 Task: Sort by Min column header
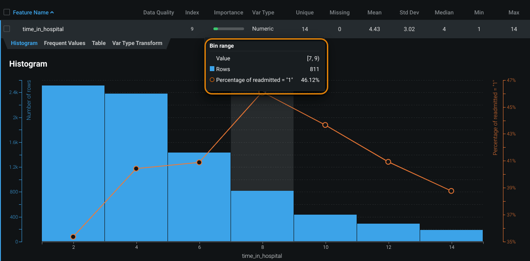[x=479, y=13]
